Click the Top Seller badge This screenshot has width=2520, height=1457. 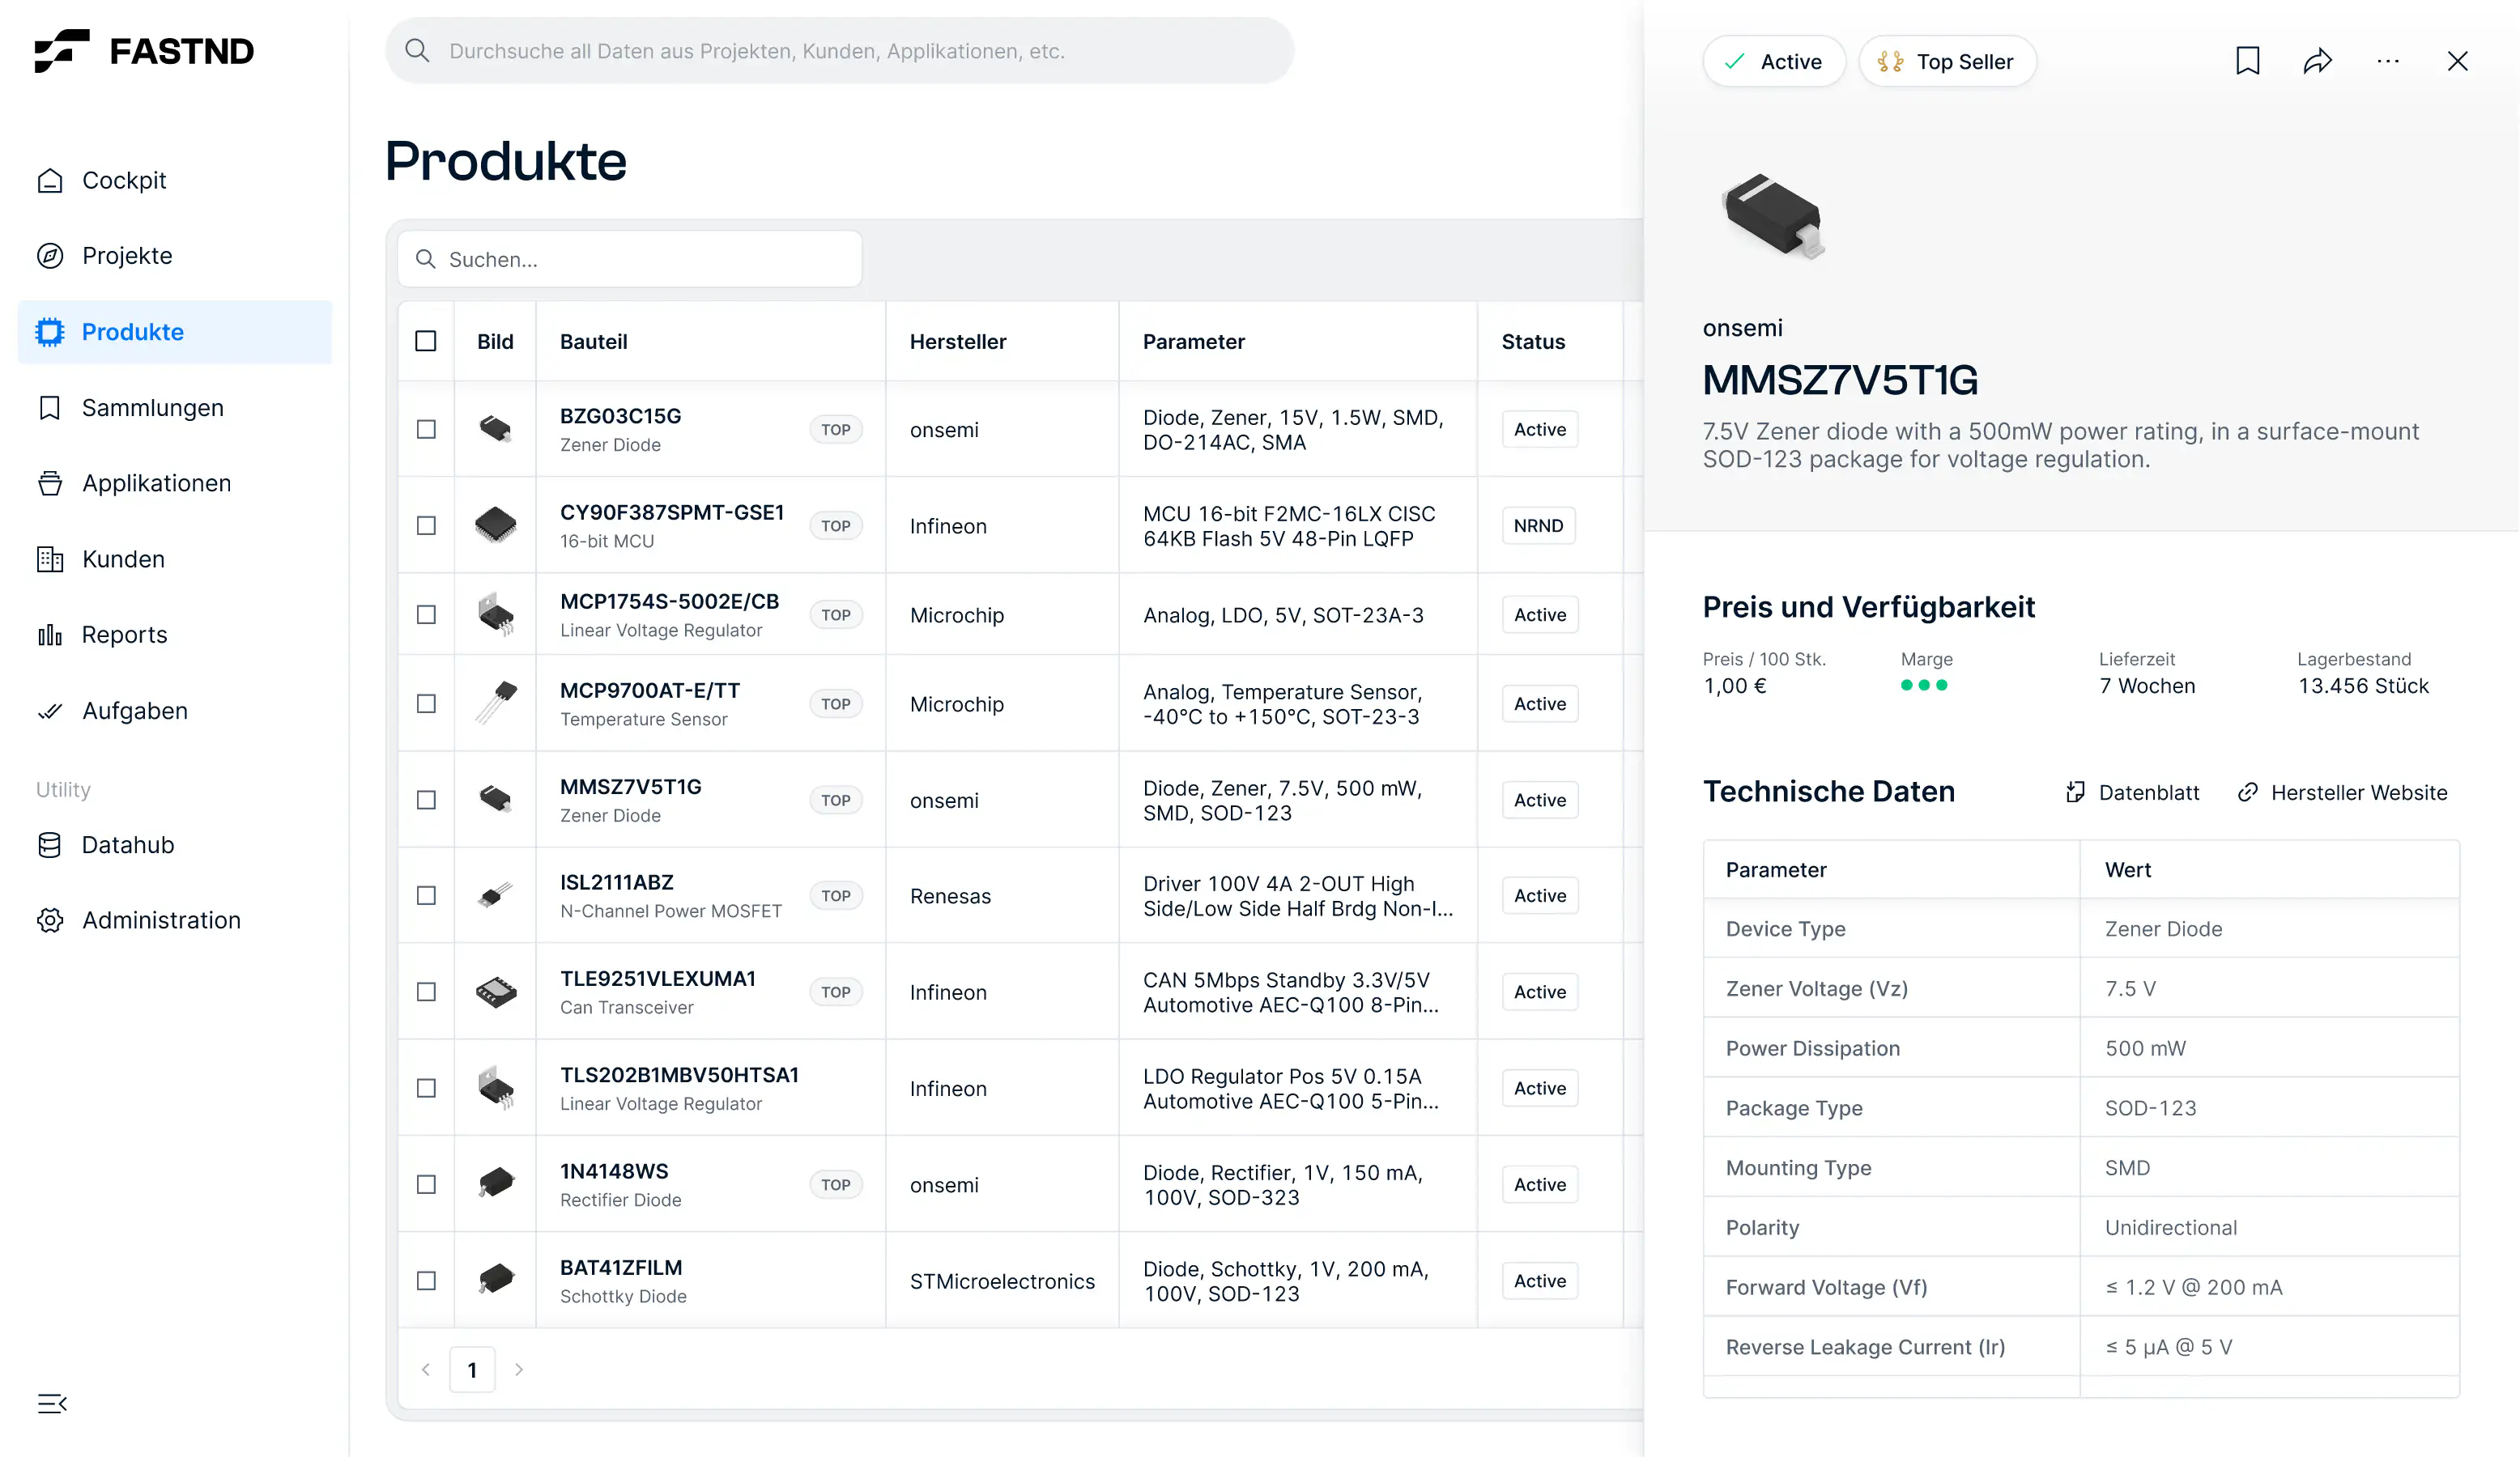1946,62
